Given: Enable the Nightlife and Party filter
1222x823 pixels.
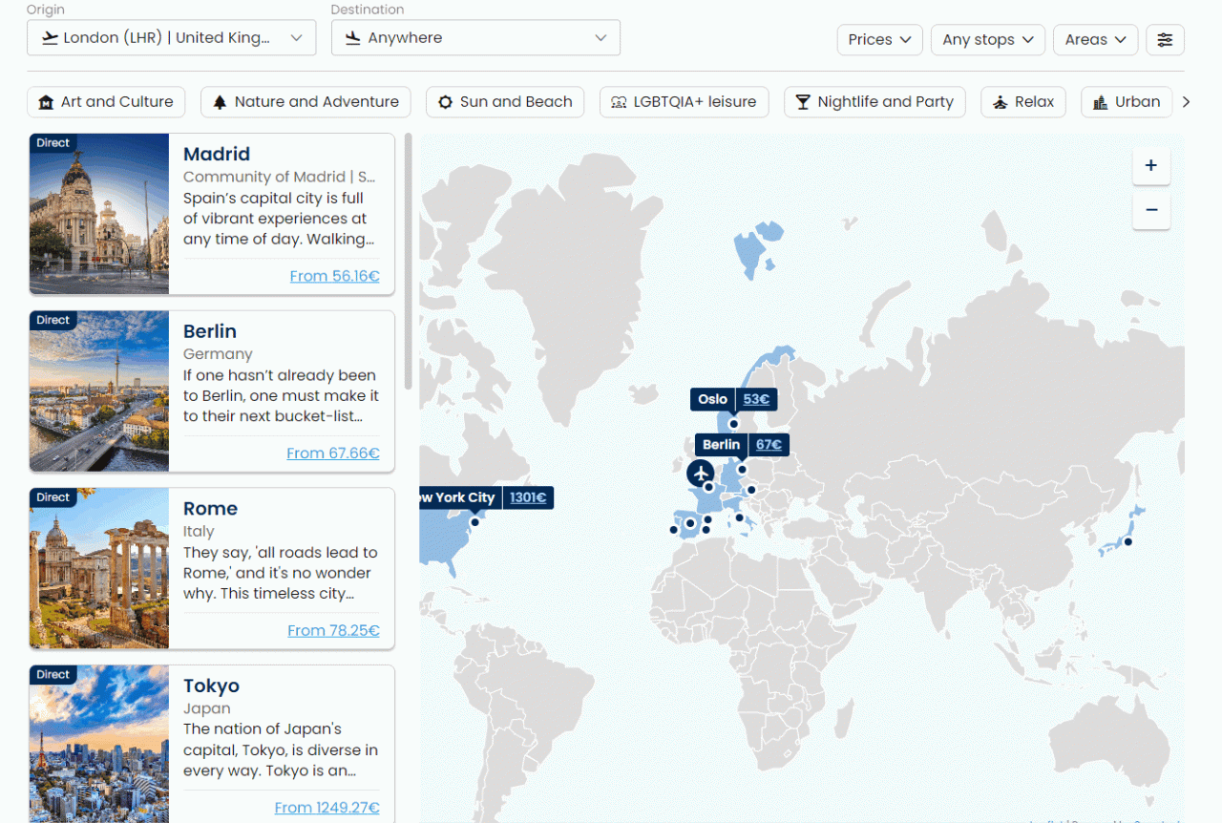Looking at the screenshot, I should [x=874, y=102].
